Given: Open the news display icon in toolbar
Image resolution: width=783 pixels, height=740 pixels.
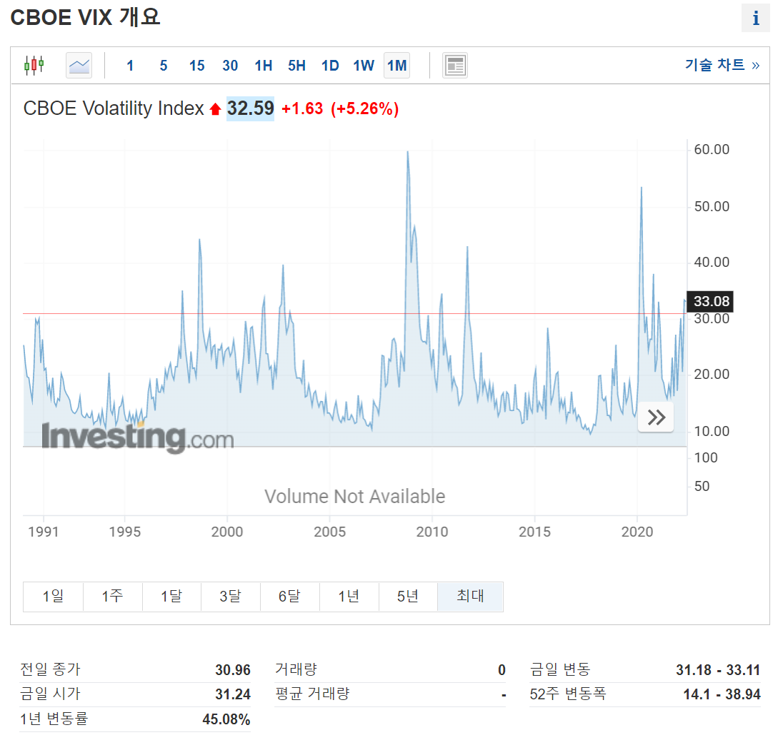Looking at the screenshot, I should coord(455,66).
